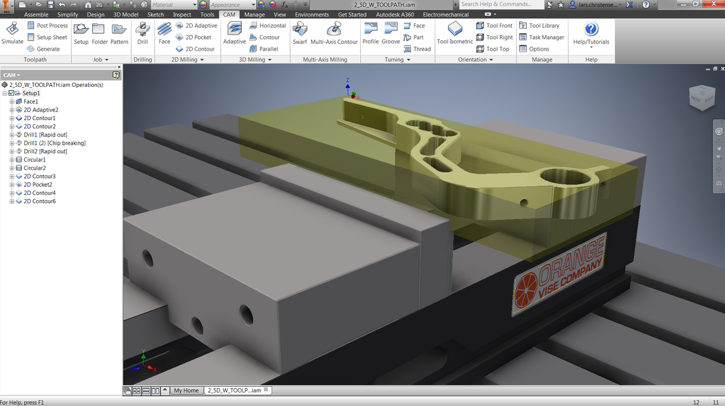Switch to the Sketch ribbon tab
Viewport: 725px width, 406px height.
155,14
